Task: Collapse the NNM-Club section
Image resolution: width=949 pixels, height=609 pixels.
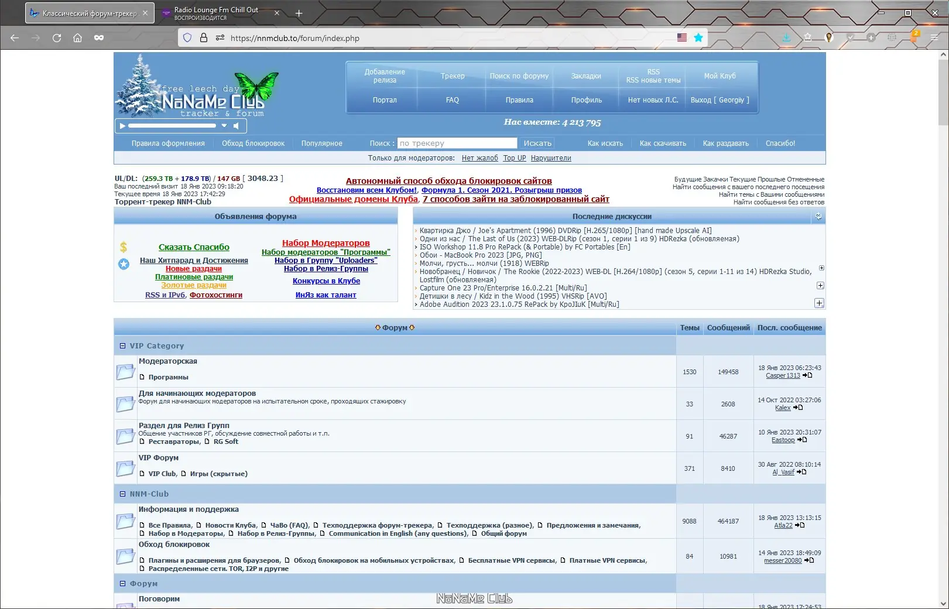Action: pyautogui.click(x=122, y=494)
